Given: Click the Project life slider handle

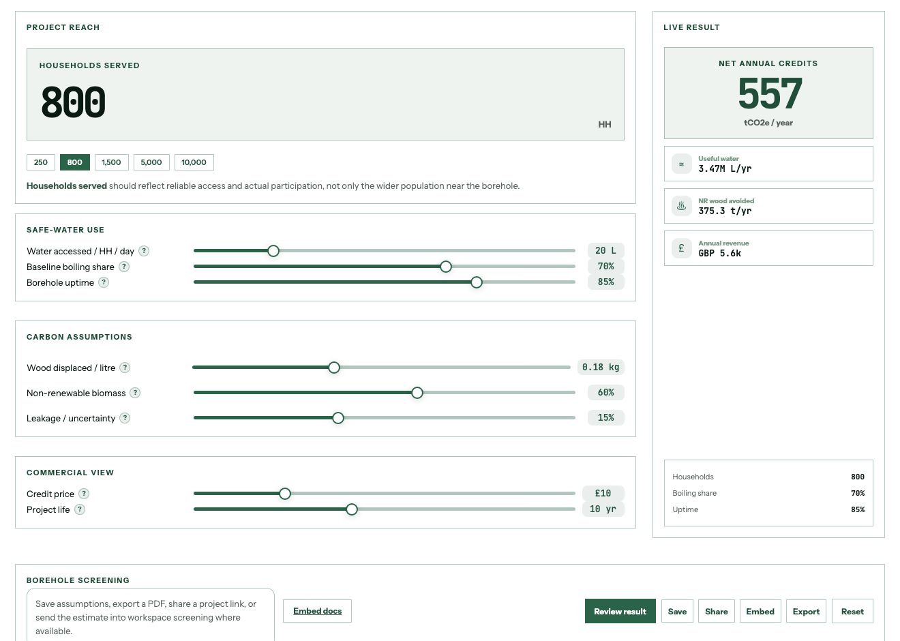Looking at the screenshot, I should 352,509.
